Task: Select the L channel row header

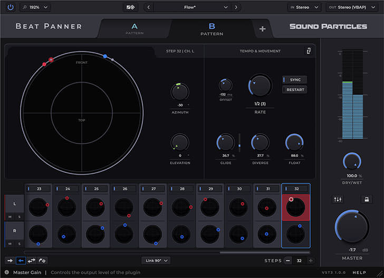Action: 14,204
